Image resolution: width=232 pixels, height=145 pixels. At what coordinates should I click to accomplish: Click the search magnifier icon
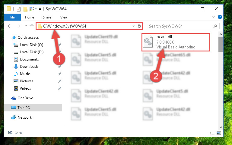tap(215, 26)
